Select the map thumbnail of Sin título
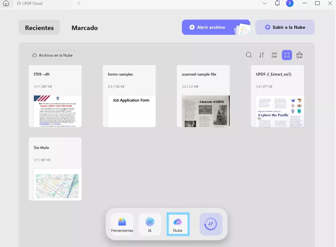The height and width of the screenshot is (247, 336). (x=58, y=185)
